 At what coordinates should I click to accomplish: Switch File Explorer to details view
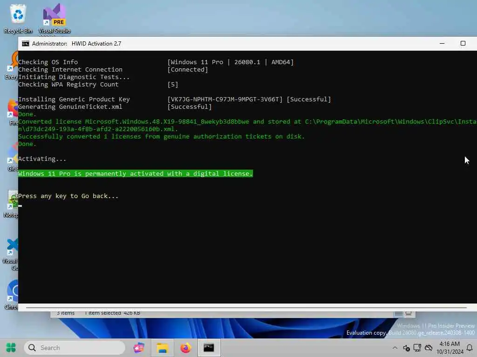click(x=399, y=314)
